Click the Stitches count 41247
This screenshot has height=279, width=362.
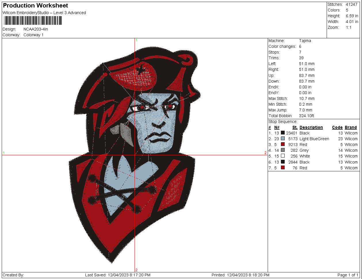point(352,4)
